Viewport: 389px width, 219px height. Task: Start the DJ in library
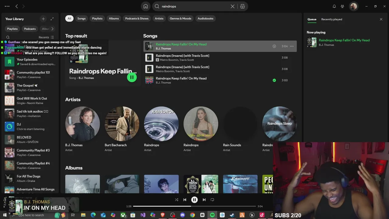(x=30, y=127)
